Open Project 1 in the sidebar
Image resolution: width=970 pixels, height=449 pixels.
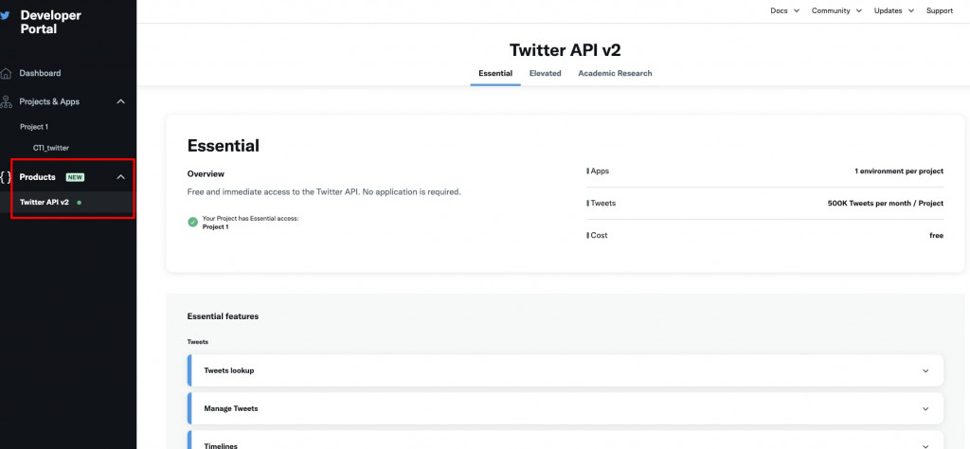(34, 126)
